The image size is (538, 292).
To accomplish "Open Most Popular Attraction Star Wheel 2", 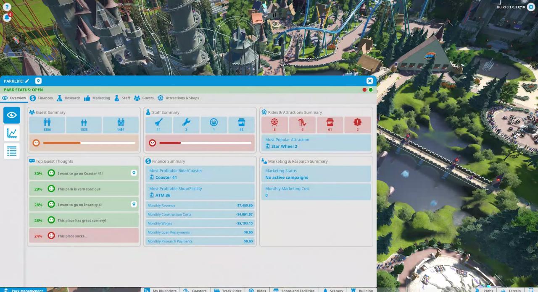I will coord(316,143).
